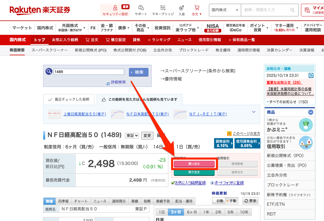Image resolution: width=324 pixels, height=221 pixels.
Task: Click the Support headset icon
Action: click(141, 8)
